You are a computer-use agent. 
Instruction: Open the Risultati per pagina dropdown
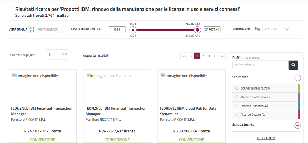click(x=57, y=55)
